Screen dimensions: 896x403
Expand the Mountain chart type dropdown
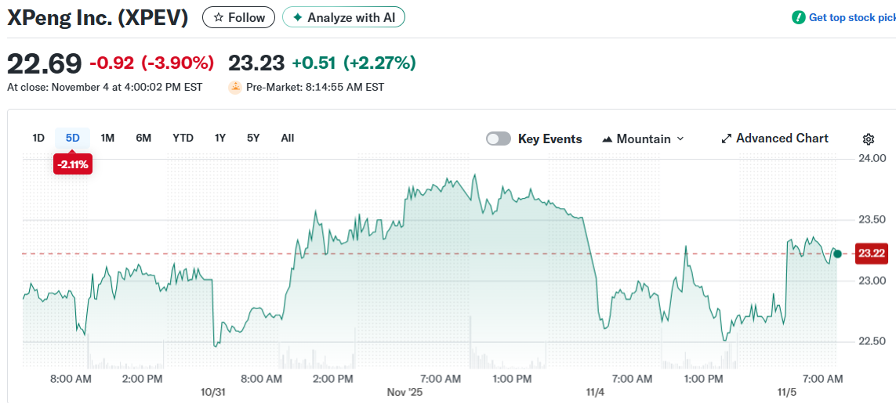[680, 139]
